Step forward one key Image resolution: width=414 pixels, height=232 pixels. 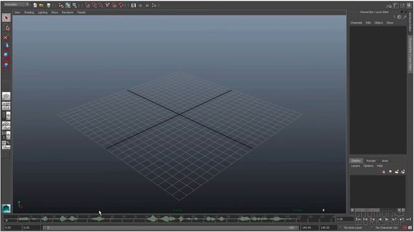[x=394, y=219]
